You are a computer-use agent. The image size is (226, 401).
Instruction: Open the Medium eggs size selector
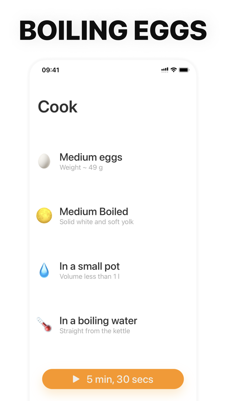(x=91, y=157)
